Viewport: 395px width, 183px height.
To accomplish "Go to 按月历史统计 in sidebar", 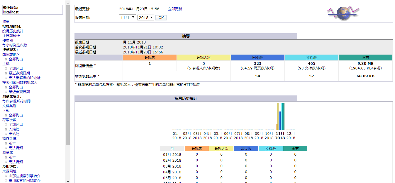I will click(13, 31).
